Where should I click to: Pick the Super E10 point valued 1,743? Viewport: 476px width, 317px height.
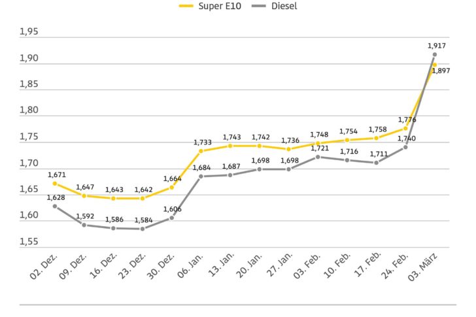click(230, 146)
